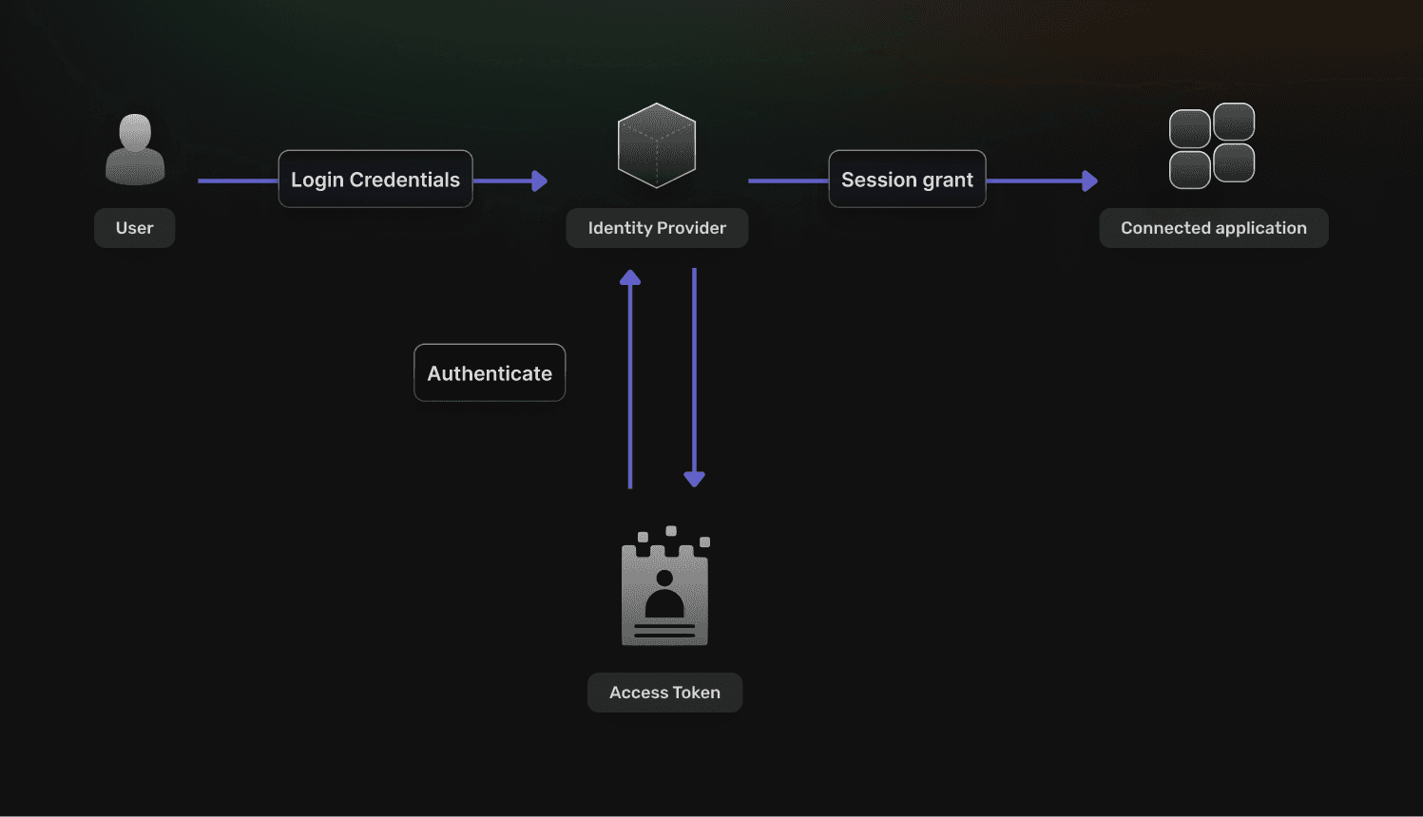
Task: Select the Login Credentials box
Action: [375, 179]
